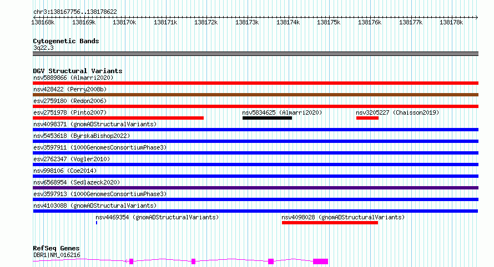Click the chr3:138167756..138178622 coordinate label
The image size is (494, 267).
point(75,12)
